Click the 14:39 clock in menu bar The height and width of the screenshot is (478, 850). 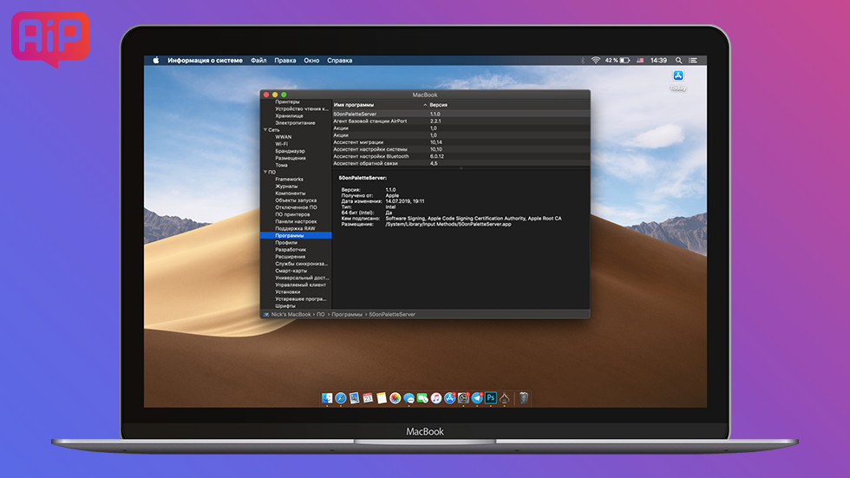(x=658, y=60)
